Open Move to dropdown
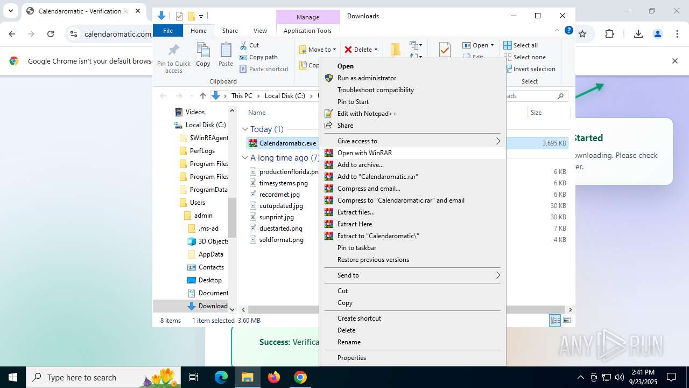 click(x=318, y=50)
